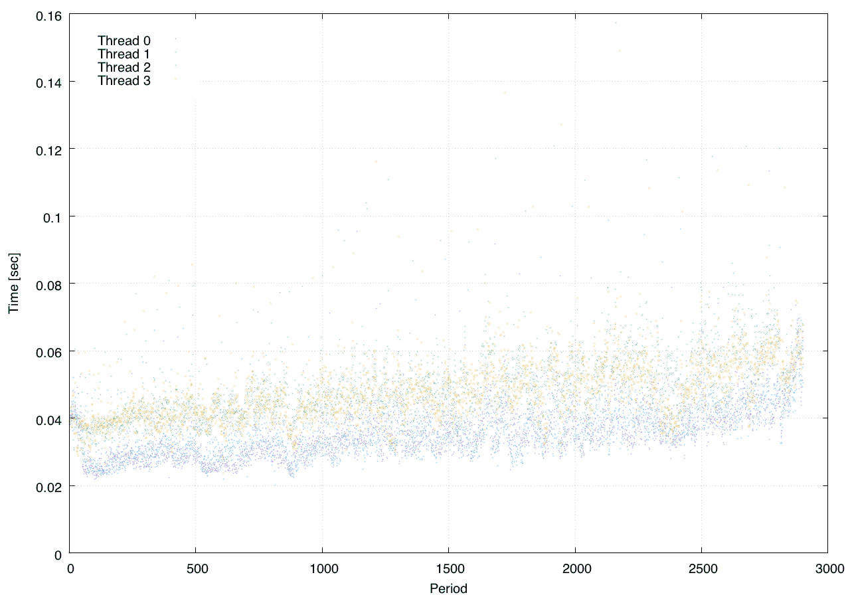Toggle the Thread 1 legend entry
850x595 pixels.
(124, 54)
